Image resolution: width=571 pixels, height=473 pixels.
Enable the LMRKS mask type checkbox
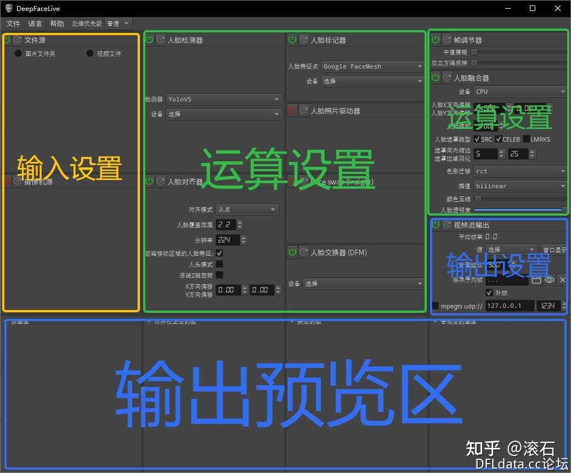coord(525,139)
